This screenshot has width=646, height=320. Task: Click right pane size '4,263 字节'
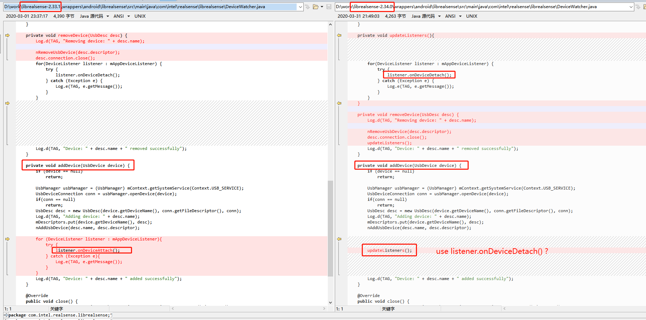[395, 16]
